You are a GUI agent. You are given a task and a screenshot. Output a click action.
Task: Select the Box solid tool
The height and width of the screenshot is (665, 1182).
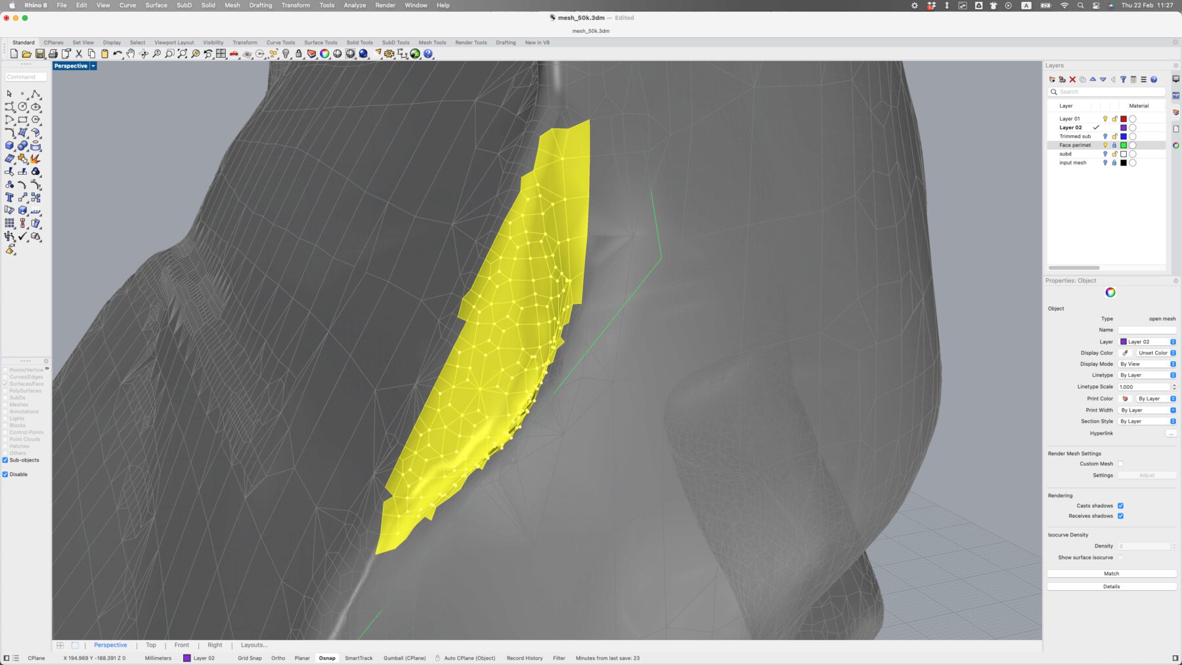[9, 146]
